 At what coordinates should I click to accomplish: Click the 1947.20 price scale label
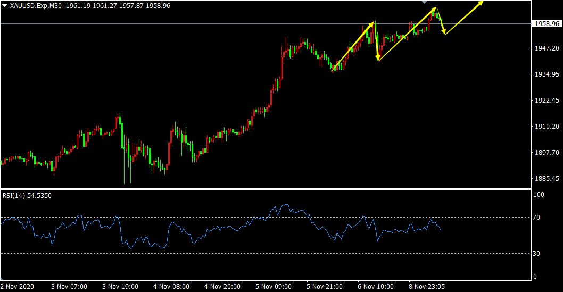point(547,48)
